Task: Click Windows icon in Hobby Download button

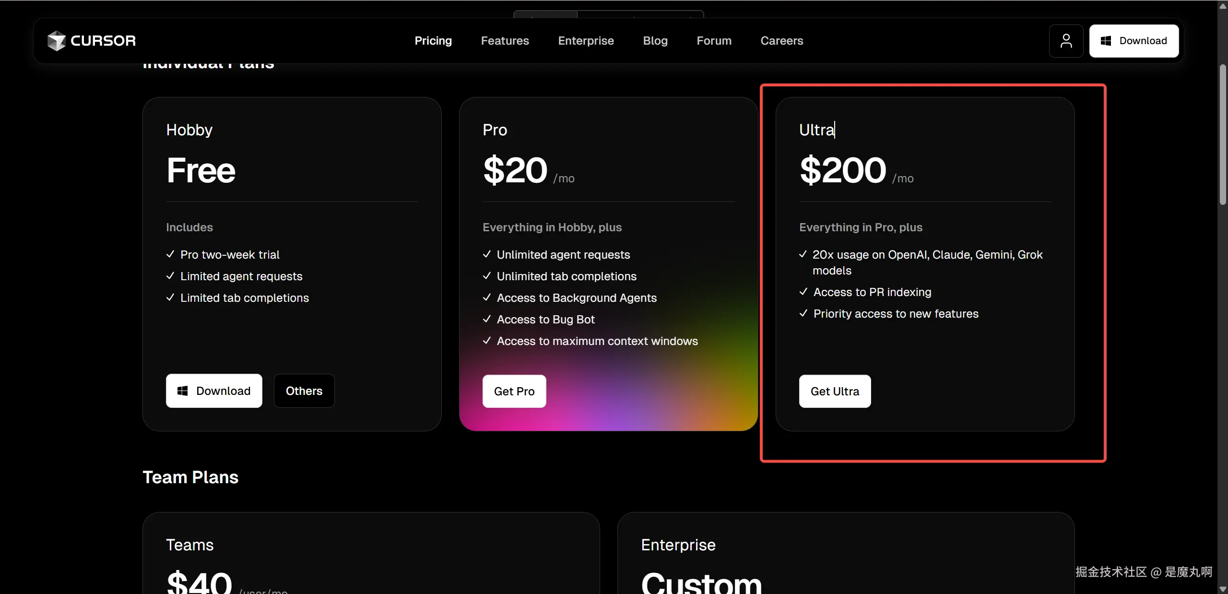Action: point(183,391)
